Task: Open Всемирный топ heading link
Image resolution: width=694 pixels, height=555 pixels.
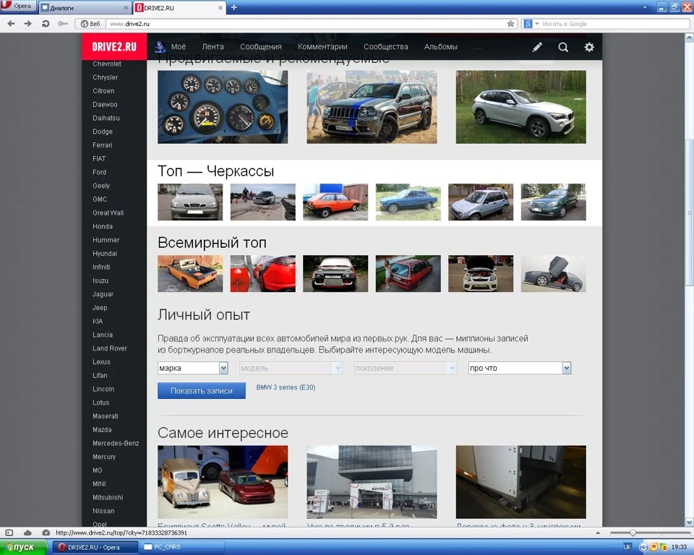Action: [x=212, y=243]
